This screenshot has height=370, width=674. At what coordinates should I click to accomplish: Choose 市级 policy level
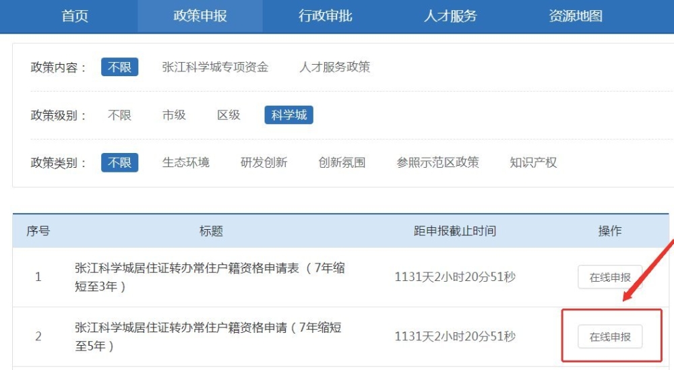[x=174, y=115]
